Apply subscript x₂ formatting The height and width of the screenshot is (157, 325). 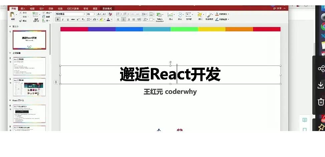pos(83,19)
